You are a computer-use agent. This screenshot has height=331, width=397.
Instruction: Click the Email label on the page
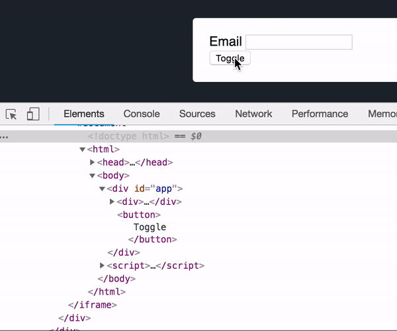point(226,42)
